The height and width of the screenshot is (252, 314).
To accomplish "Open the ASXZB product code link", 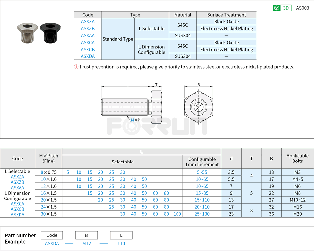I will (x=87, y=28).
